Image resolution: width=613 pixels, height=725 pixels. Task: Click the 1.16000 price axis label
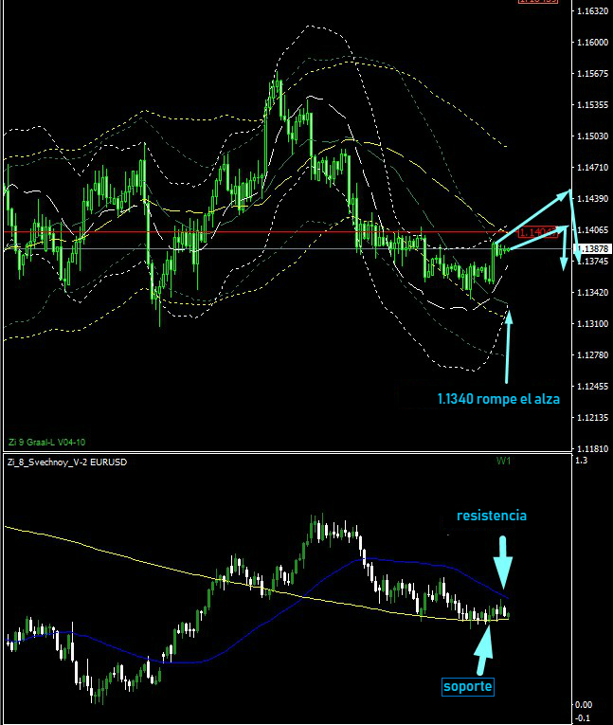click(592, 44)
